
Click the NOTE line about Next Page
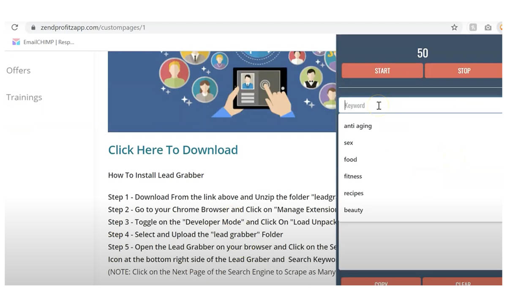click(222, 272)
